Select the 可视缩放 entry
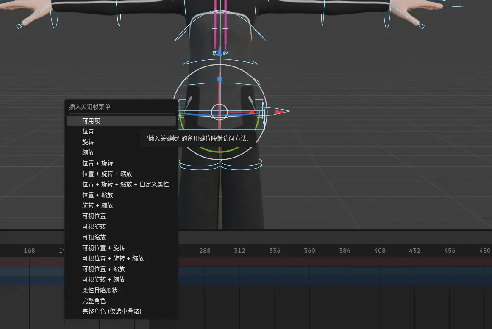Viewport: 492px width, 329px height. click(121, 238)
